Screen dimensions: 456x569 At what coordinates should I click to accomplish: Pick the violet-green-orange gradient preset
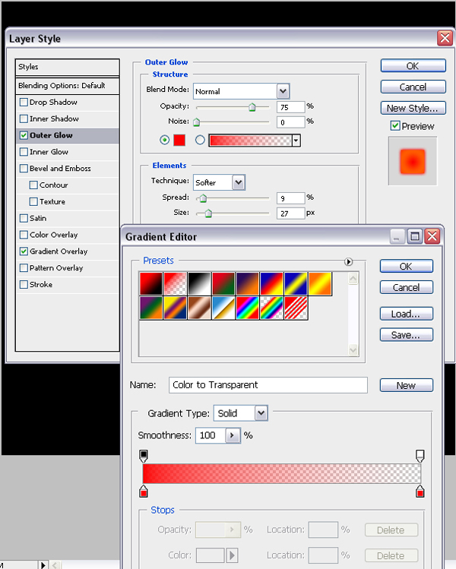[151, 308]
